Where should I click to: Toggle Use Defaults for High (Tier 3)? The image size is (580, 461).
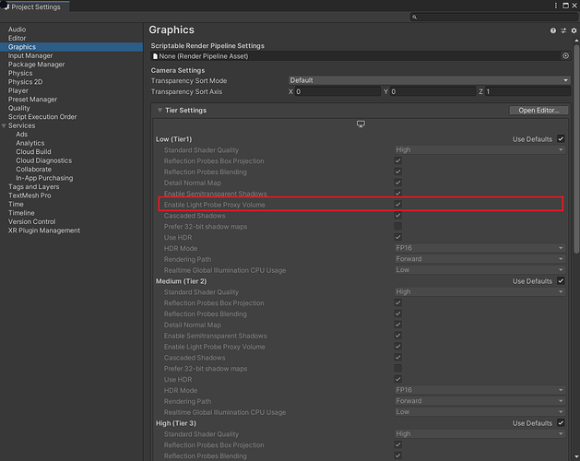click(x=561, y=423)
